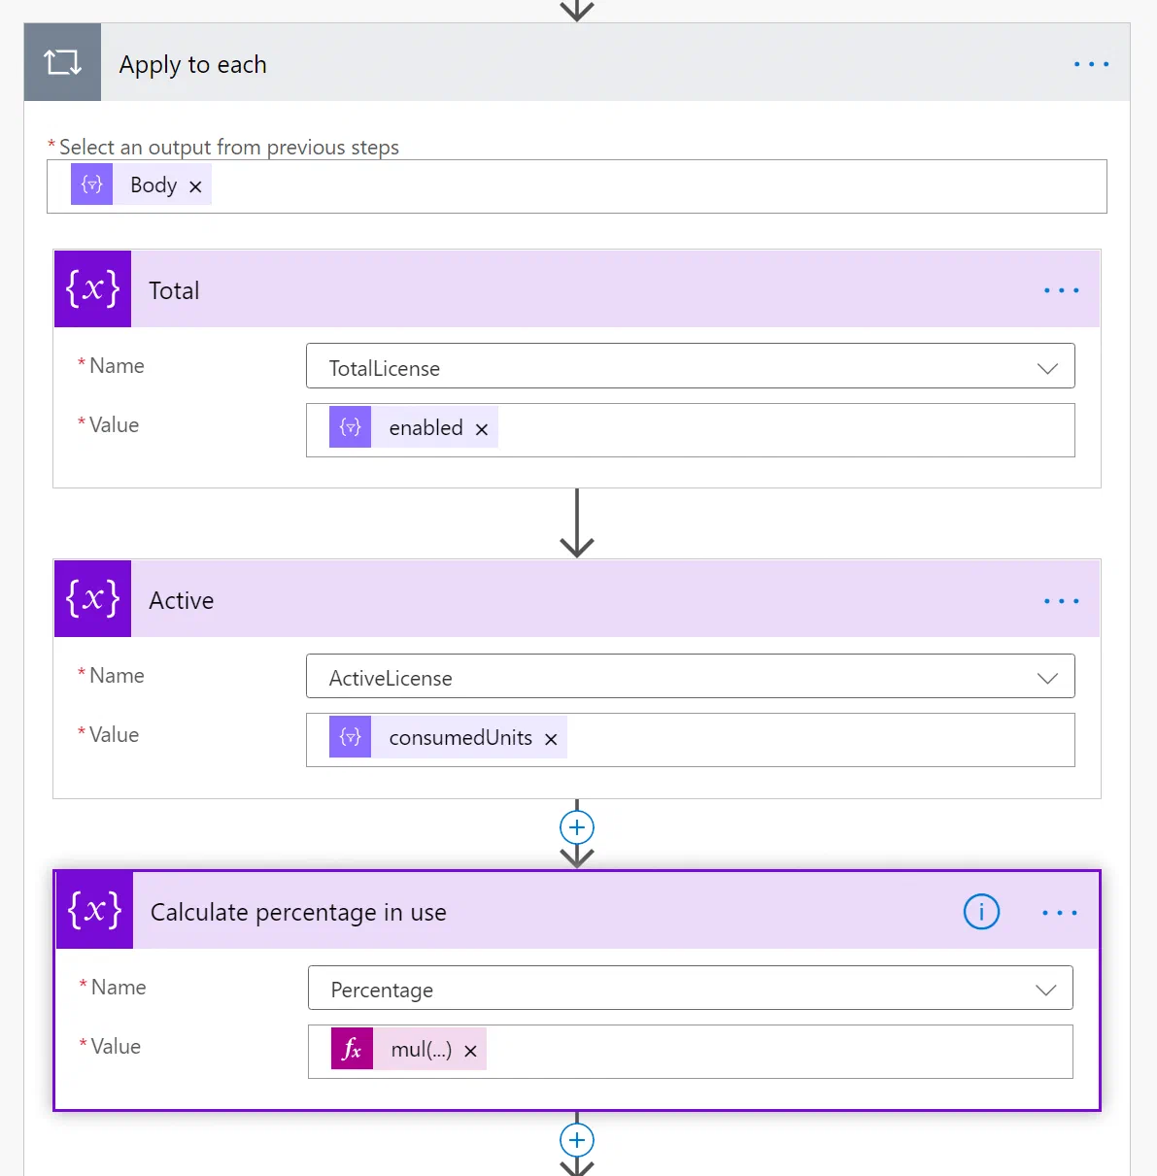Expand the TotalLicense name dropdown
This screenshot has width=1157, height=1176.
click(1047, 368)
